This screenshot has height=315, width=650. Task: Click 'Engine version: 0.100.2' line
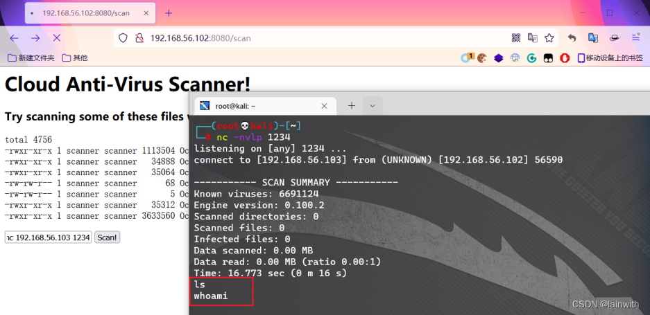coord(259,205)
